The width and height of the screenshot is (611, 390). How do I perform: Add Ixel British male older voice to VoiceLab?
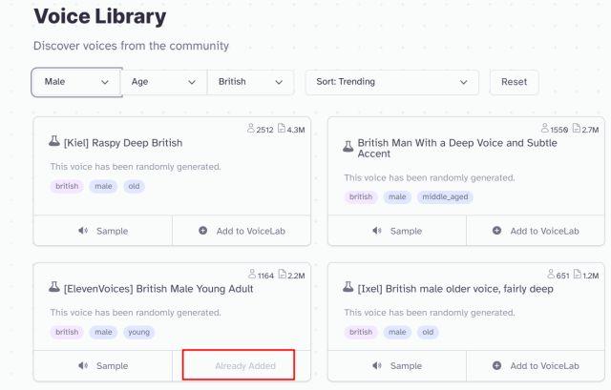click(x=536, y=365)
